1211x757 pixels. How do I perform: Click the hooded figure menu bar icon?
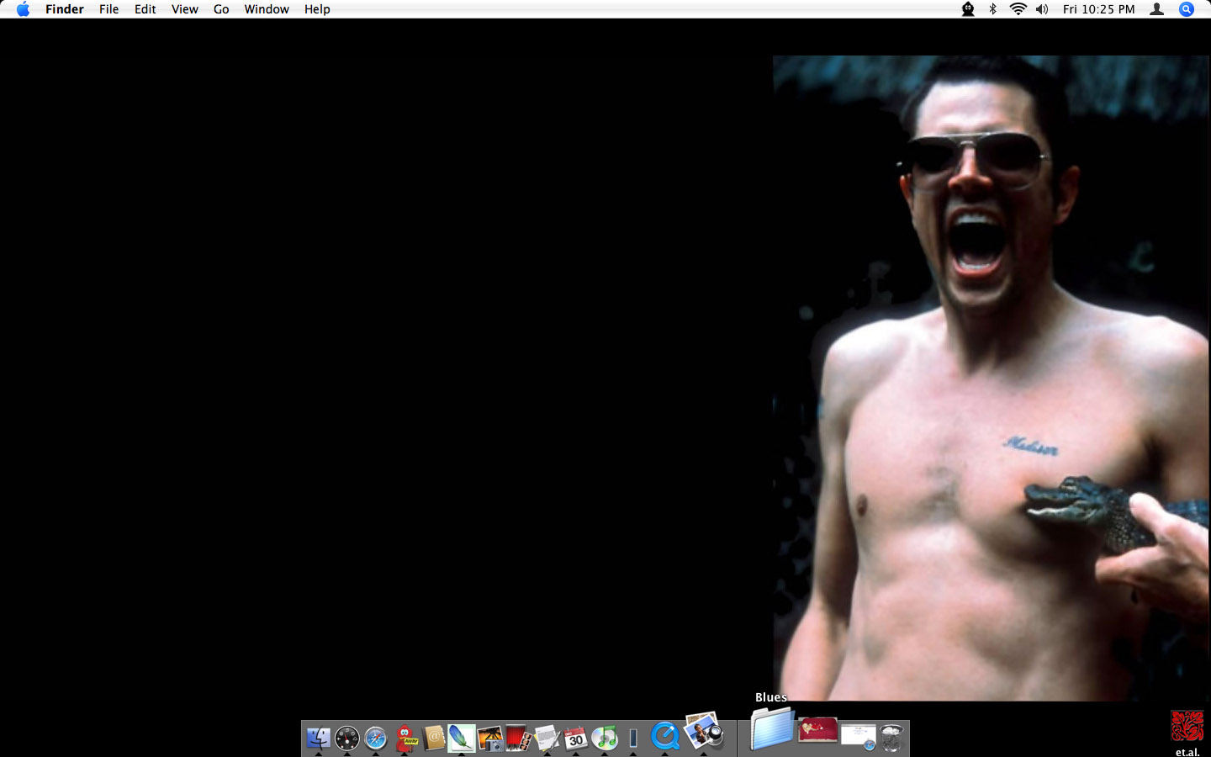968,9
